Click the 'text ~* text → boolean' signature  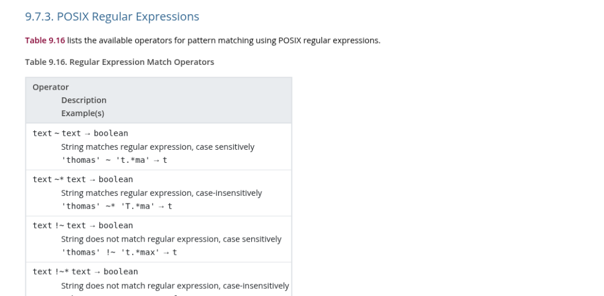point(83,179)
